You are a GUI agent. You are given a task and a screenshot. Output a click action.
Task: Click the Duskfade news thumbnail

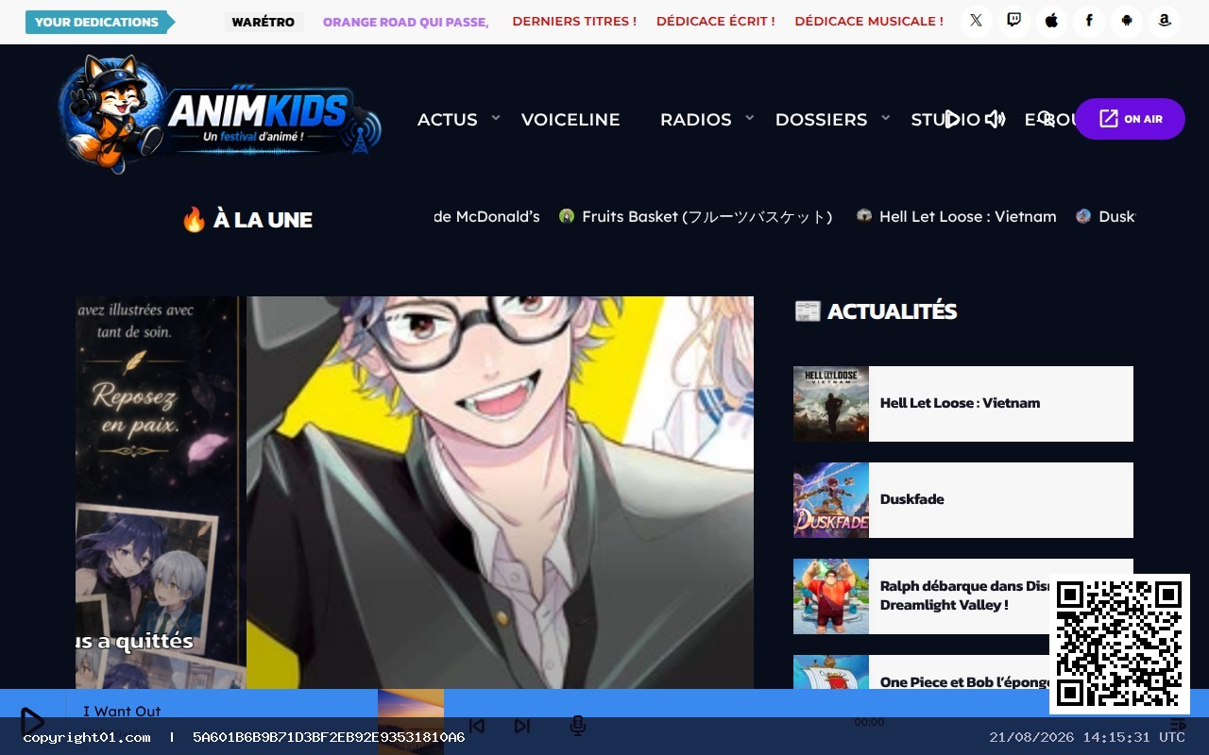pyautogui.click(x=831, y=500)
